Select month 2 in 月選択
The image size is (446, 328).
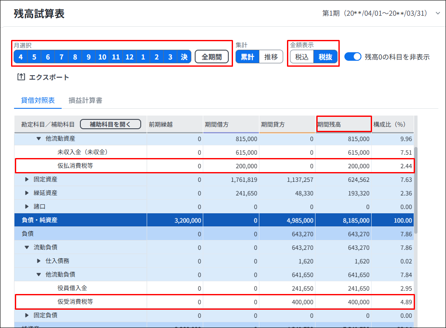pyautogui.click(x=157, y=57)
